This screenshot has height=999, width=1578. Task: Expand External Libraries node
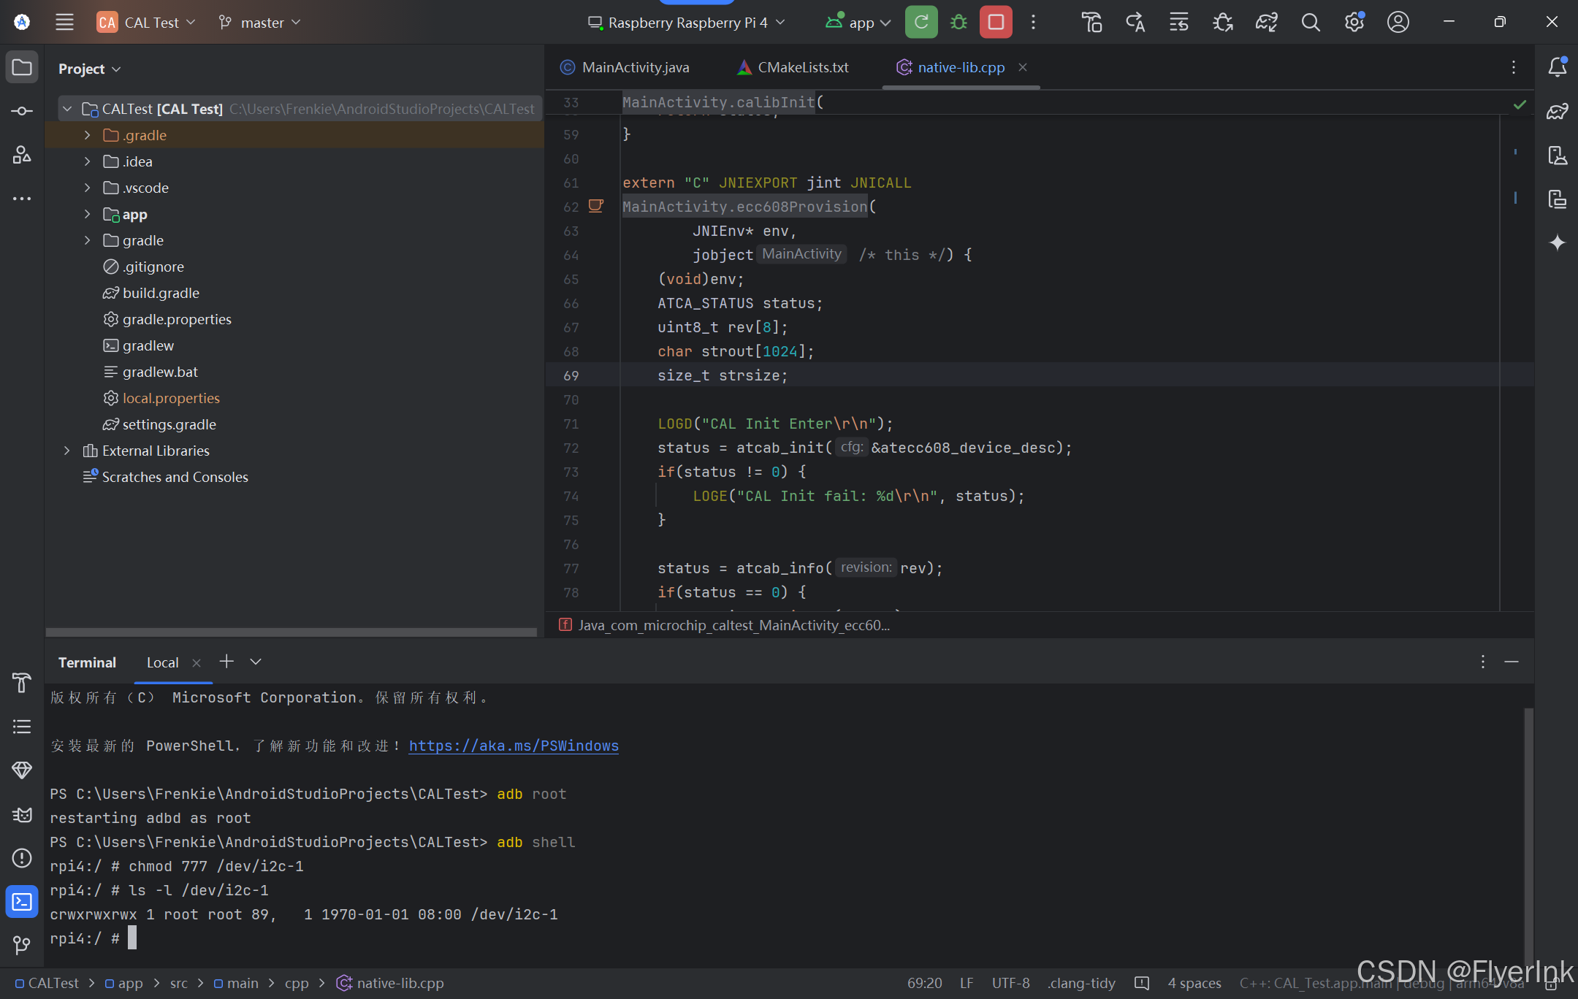tap(67, 451)
